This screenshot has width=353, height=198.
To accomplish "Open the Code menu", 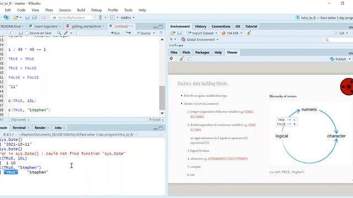I will 21,10.
